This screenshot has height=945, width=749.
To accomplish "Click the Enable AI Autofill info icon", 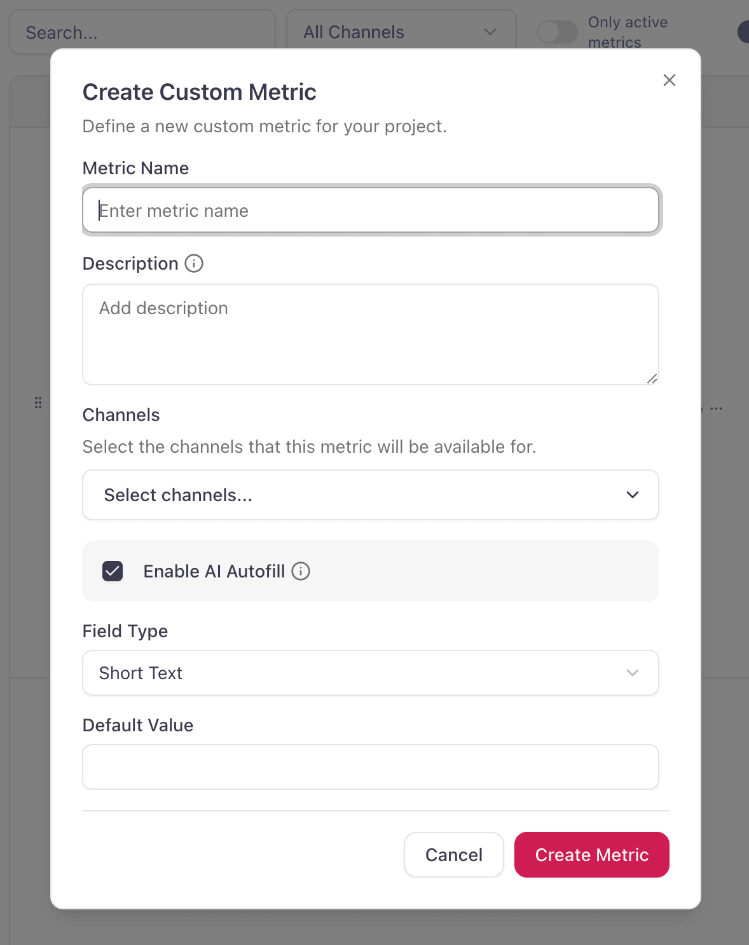I will click(x=300, y=571).
